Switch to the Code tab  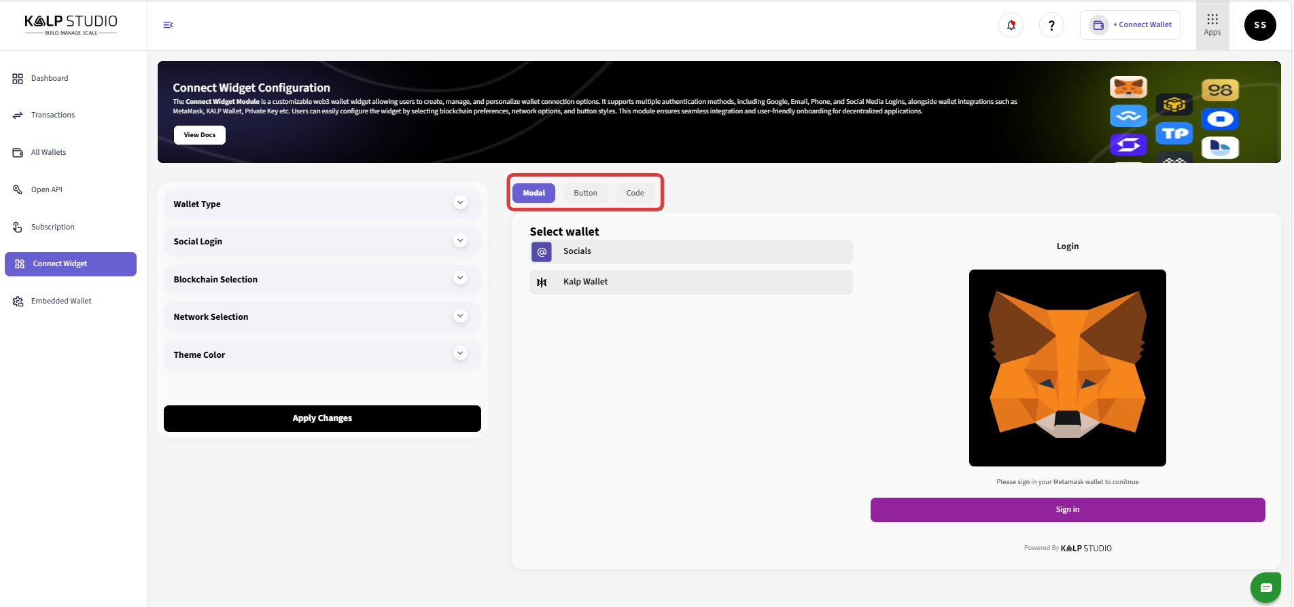(635, 194)
